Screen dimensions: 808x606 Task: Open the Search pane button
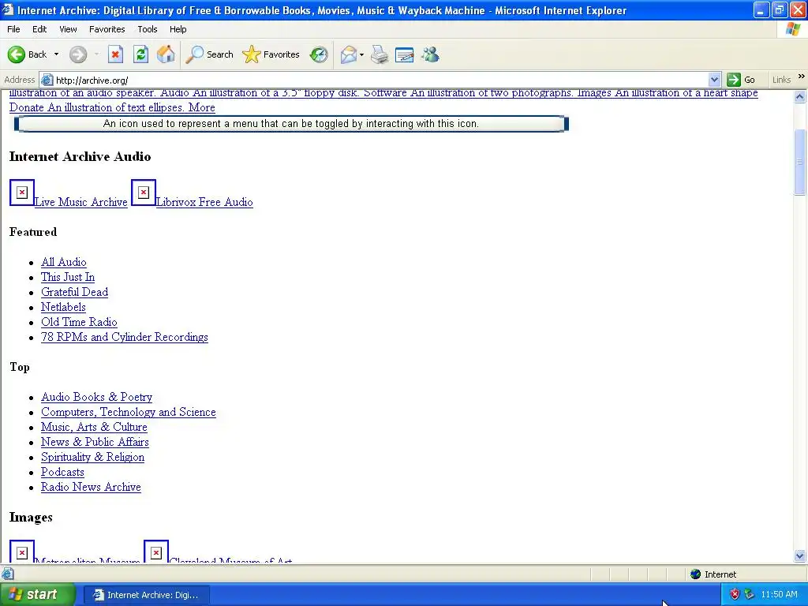click(x=209, y=54)
